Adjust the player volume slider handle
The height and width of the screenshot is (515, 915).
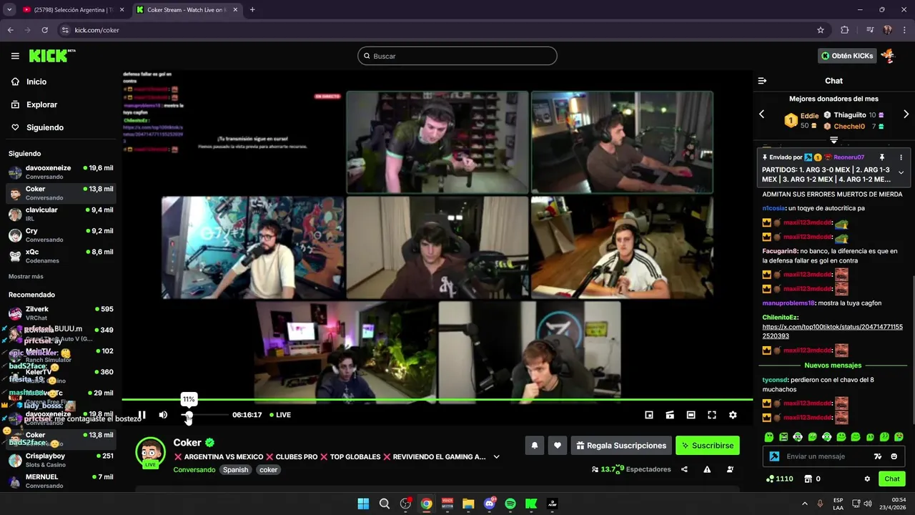tap(188, 415)
